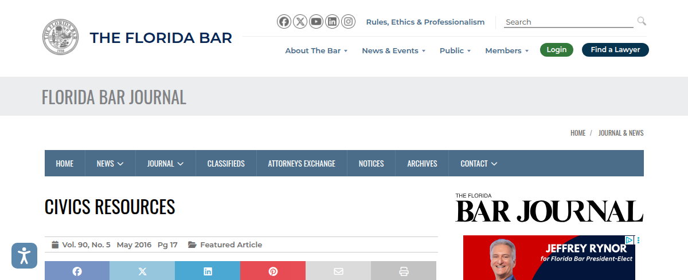Click into the Search input field
688x280 pixels.
click(x=568, y=22)
